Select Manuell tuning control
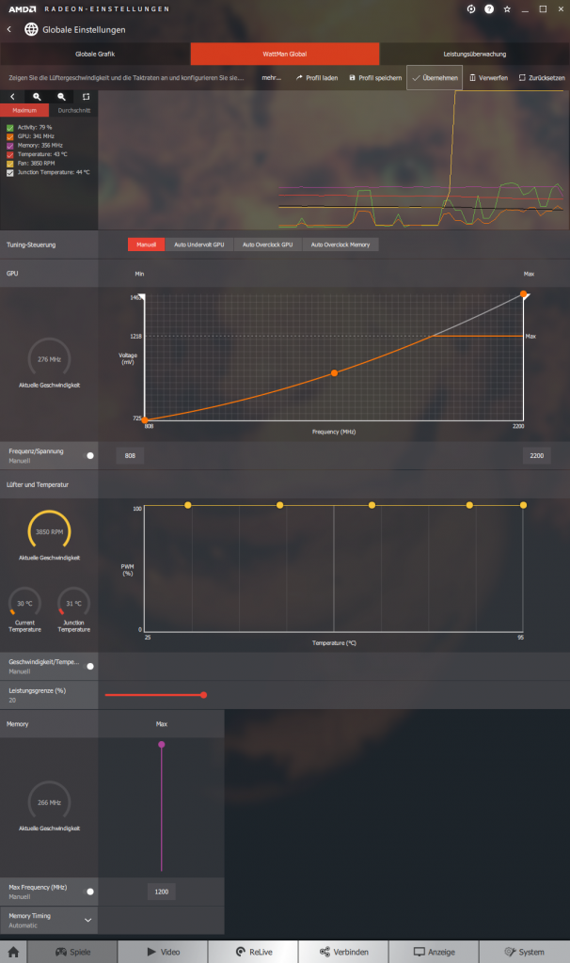The image size is (570, 963). (x=146, y=245)
